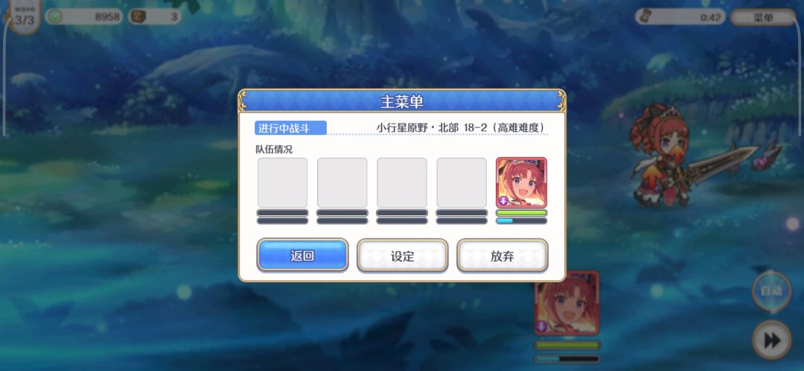The image size is (804, 371).
Task: Toggle the fast-forward speed button
Action: click(x=772, y=340)
